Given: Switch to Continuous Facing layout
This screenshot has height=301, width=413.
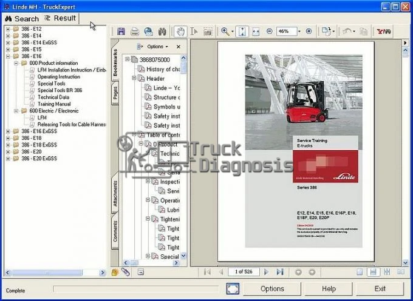Looking at the screenshot, I should pos(387,272).
